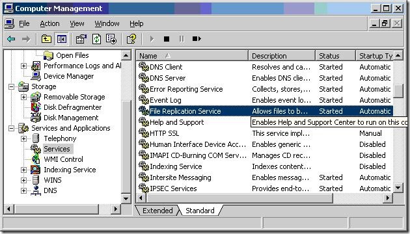The image size is (410, 234).
Task: Collapse the Storage tree node
Action: point(11,86)
